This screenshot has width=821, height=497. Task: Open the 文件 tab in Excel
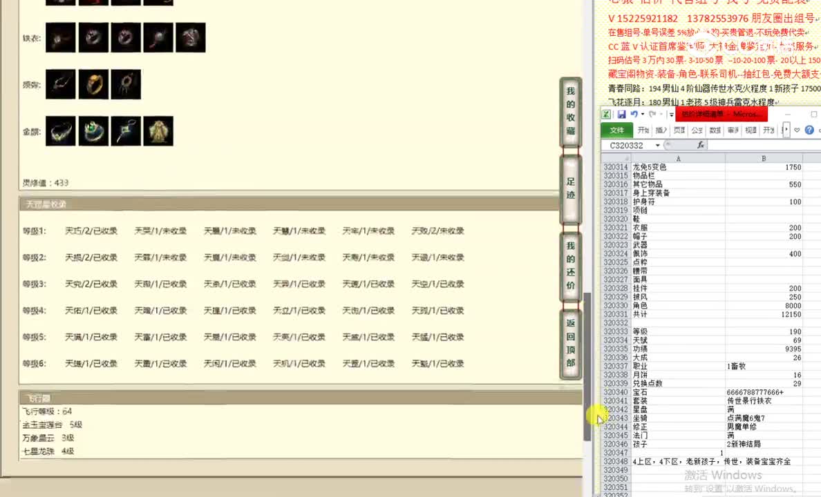[617, 130]
